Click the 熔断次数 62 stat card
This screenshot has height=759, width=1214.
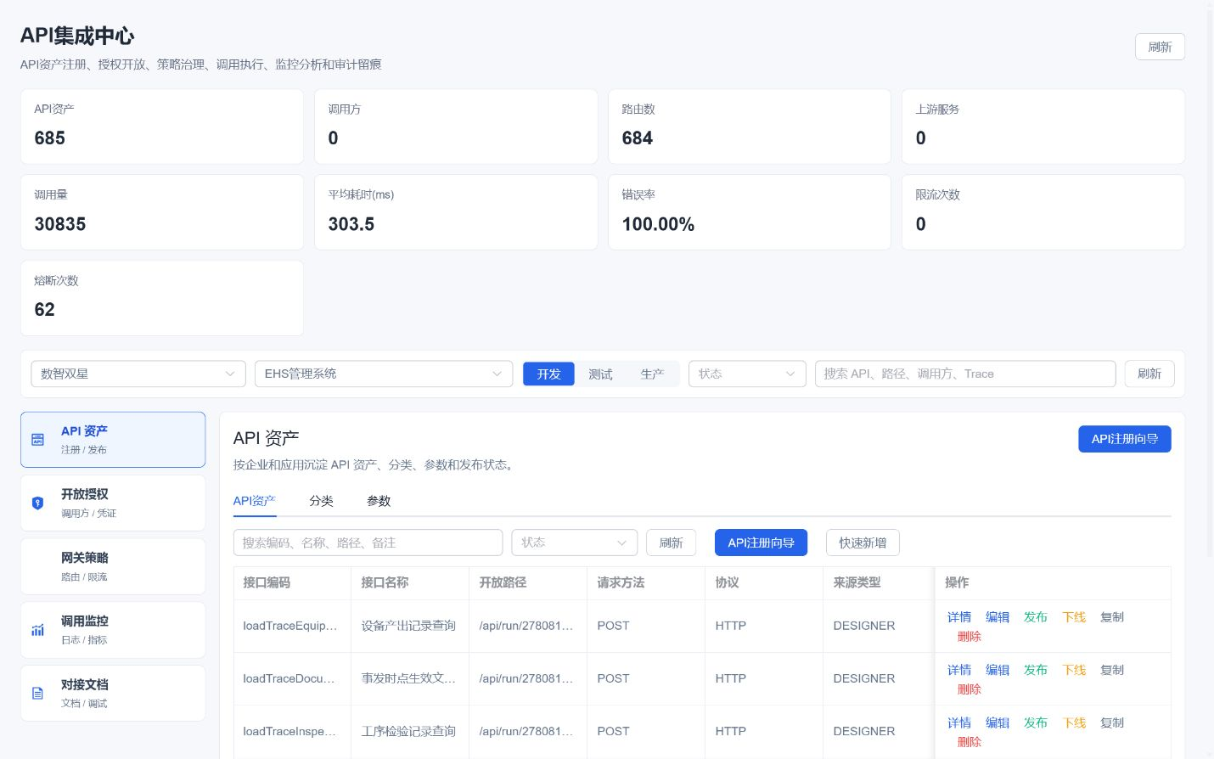[x=162, y=298]
